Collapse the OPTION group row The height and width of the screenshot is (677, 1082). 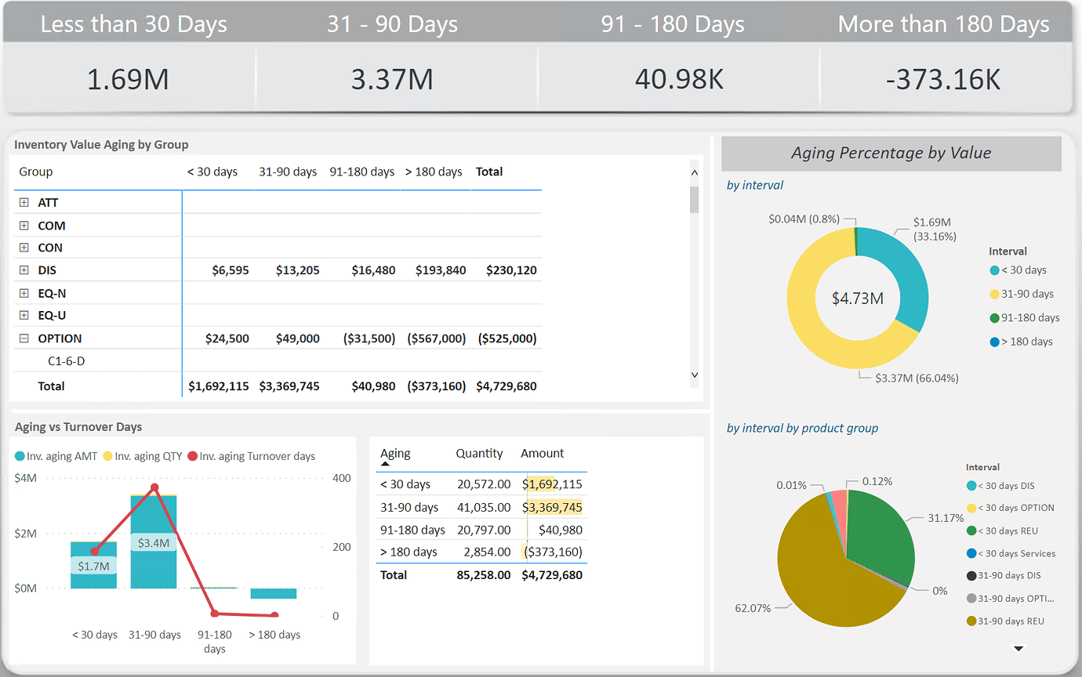click(x=23, y=338)
